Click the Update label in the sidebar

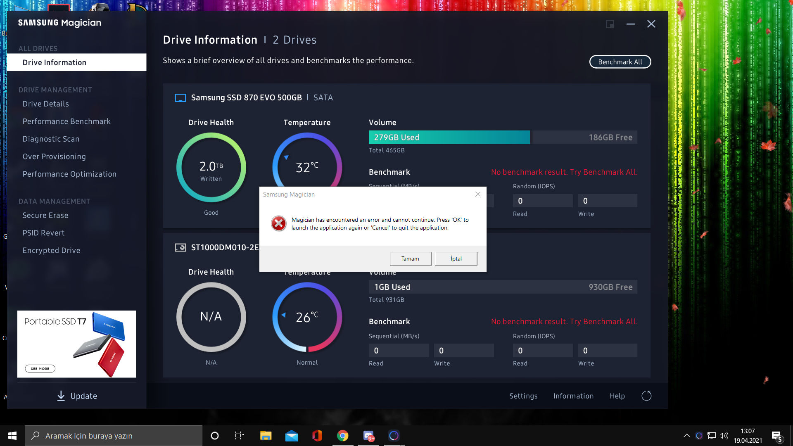(84, 396)
